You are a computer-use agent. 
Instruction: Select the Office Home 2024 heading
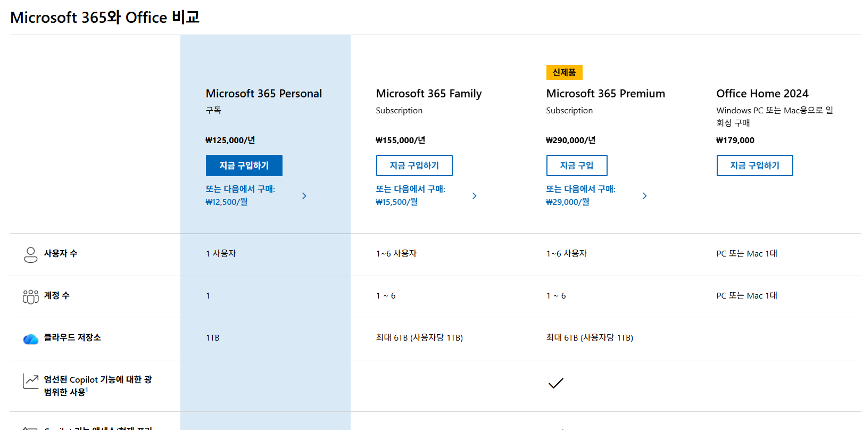762,94
